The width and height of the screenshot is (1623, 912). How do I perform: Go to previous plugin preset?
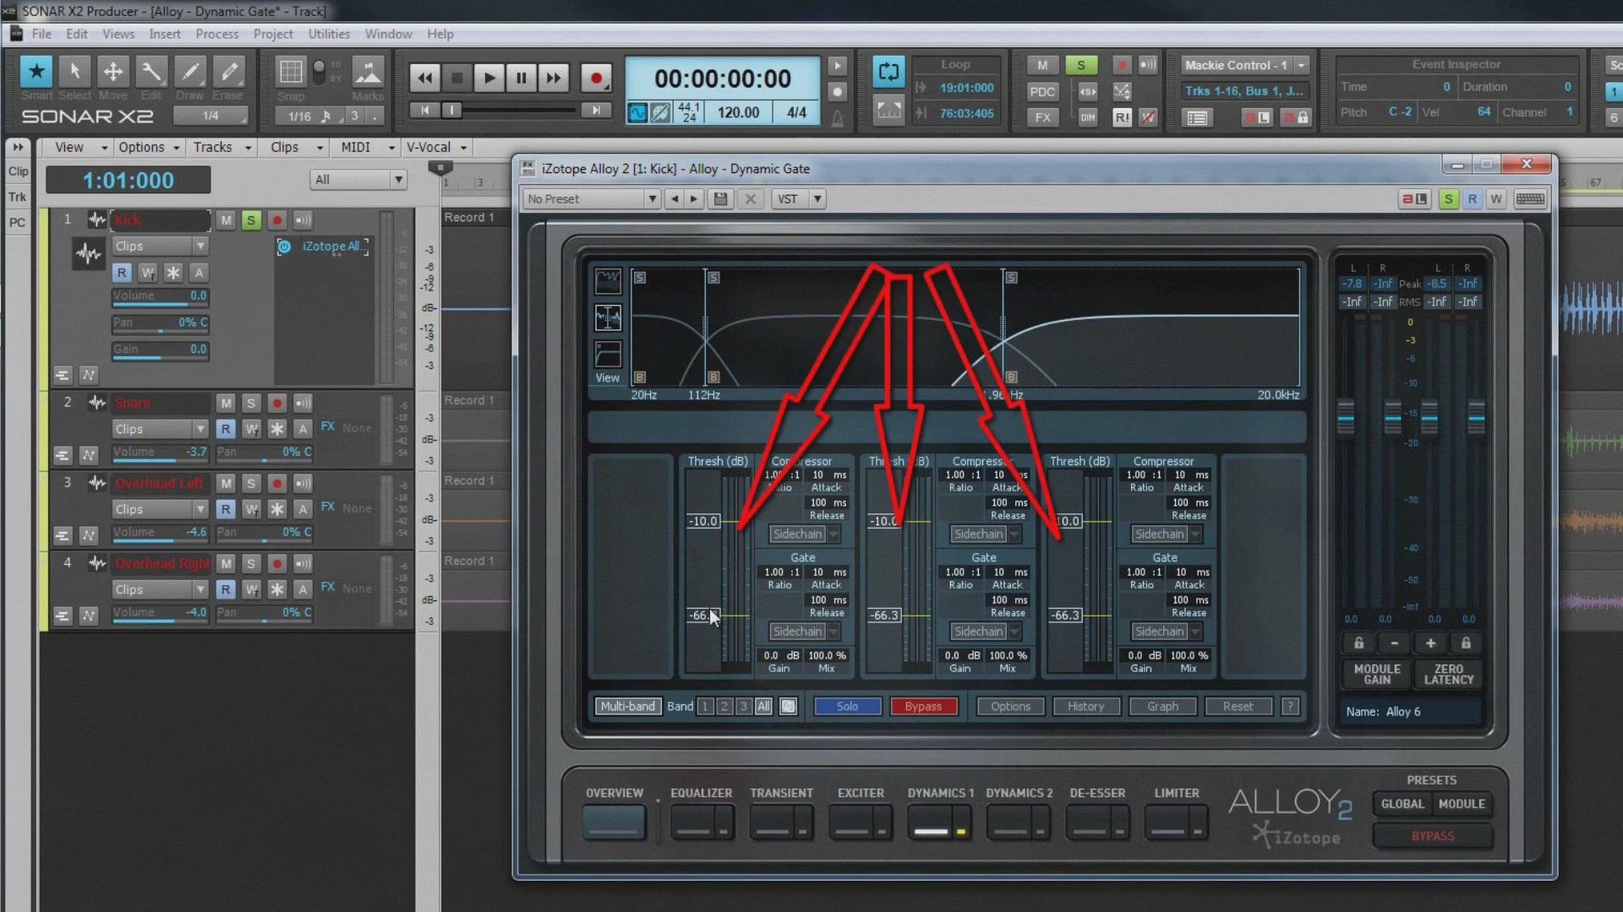674,199
